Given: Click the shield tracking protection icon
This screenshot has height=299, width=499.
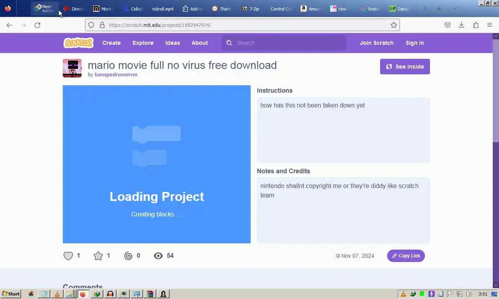Looking at the screenshot, I should pyautogui.click(x=91, y=25).
